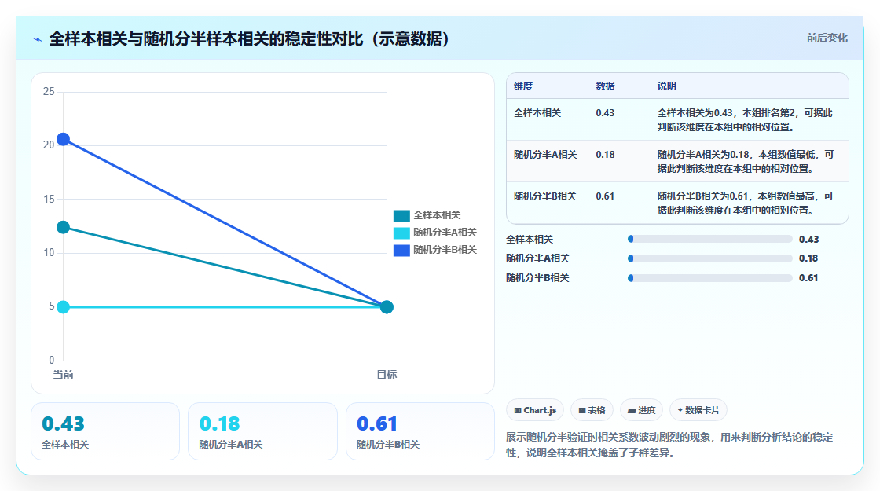
Task: Click the 随机分半A相关 progress bar
Action: (x=710, y=258)
